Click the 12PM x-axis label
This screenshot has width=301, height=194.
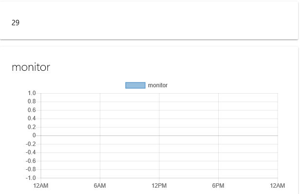pos(159,186)
